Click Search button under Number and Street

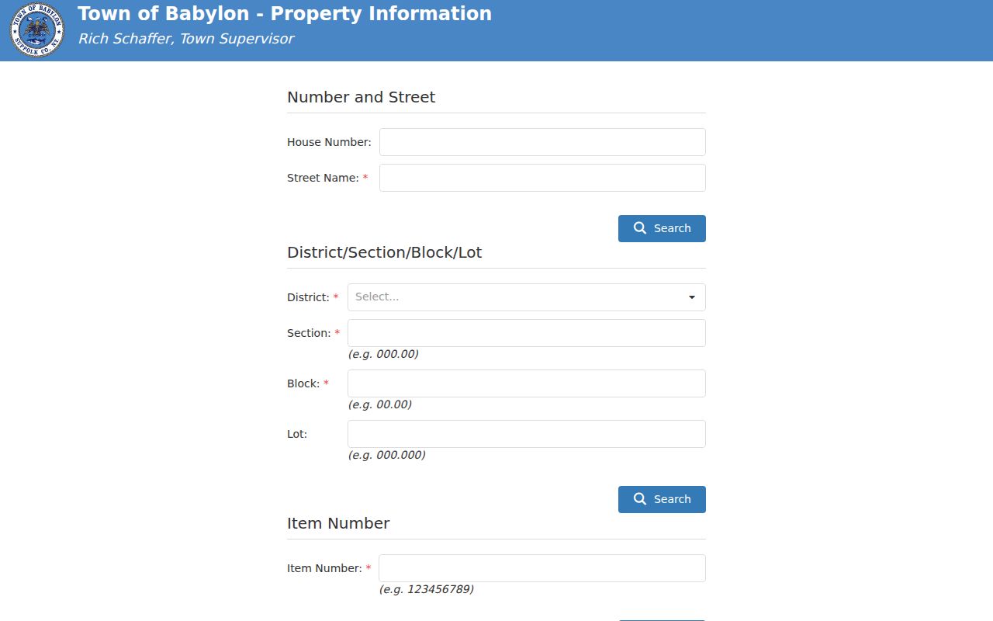coord(662,228)
